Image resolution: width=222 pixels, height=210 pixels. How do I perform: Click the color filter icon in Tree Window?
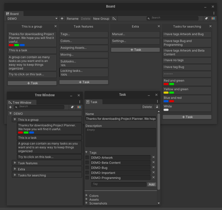point(79,107)
